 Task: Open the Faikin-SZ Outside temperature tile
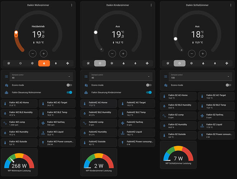pos(178,135)
